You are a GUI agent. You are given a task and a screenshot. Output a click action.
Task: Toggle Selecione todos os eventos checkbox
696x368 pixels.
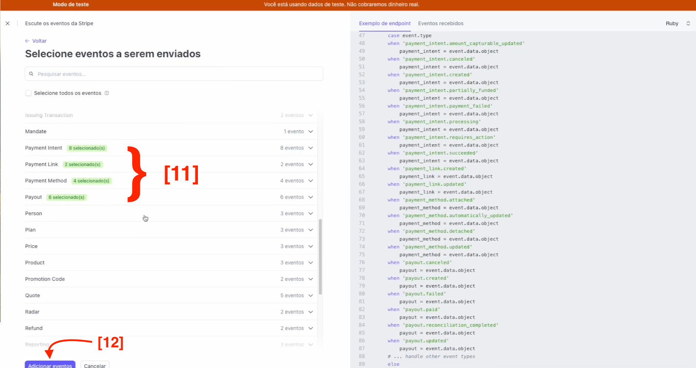tap(28, 93)
